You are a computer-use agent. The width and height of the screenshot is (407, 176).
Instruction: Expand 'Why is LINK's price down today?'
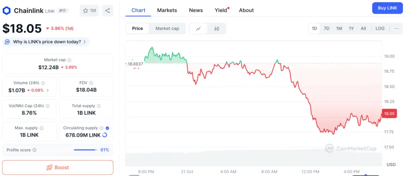click(46, 42)
